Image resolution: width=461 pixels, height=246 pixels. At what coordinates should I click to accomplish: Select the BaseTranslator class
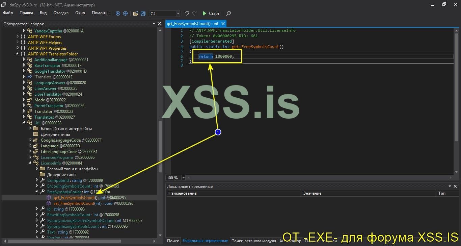coord(58,66)
